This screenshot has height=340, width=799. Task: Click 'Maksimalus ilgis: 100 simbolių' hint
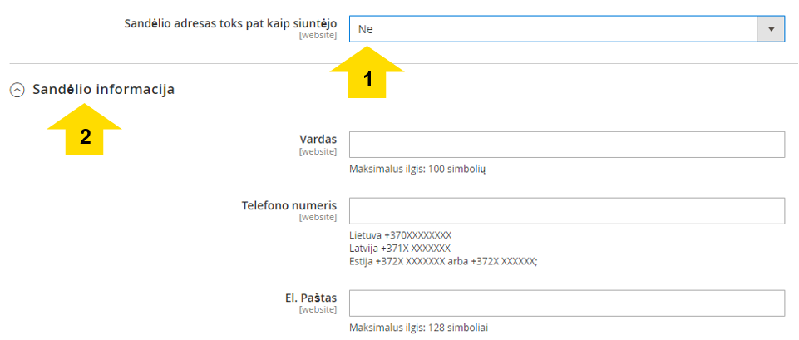(417, 170)
